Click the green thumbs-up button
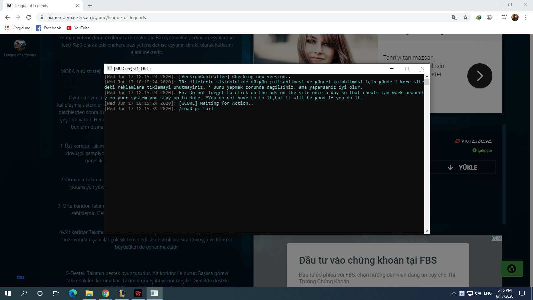533x300 pixels. coord(512,269)
